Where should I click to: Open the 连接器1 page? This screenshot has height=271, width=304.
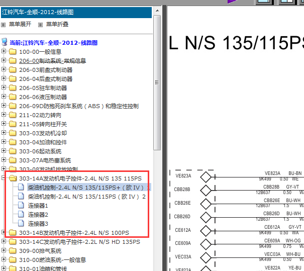(38, 206)
